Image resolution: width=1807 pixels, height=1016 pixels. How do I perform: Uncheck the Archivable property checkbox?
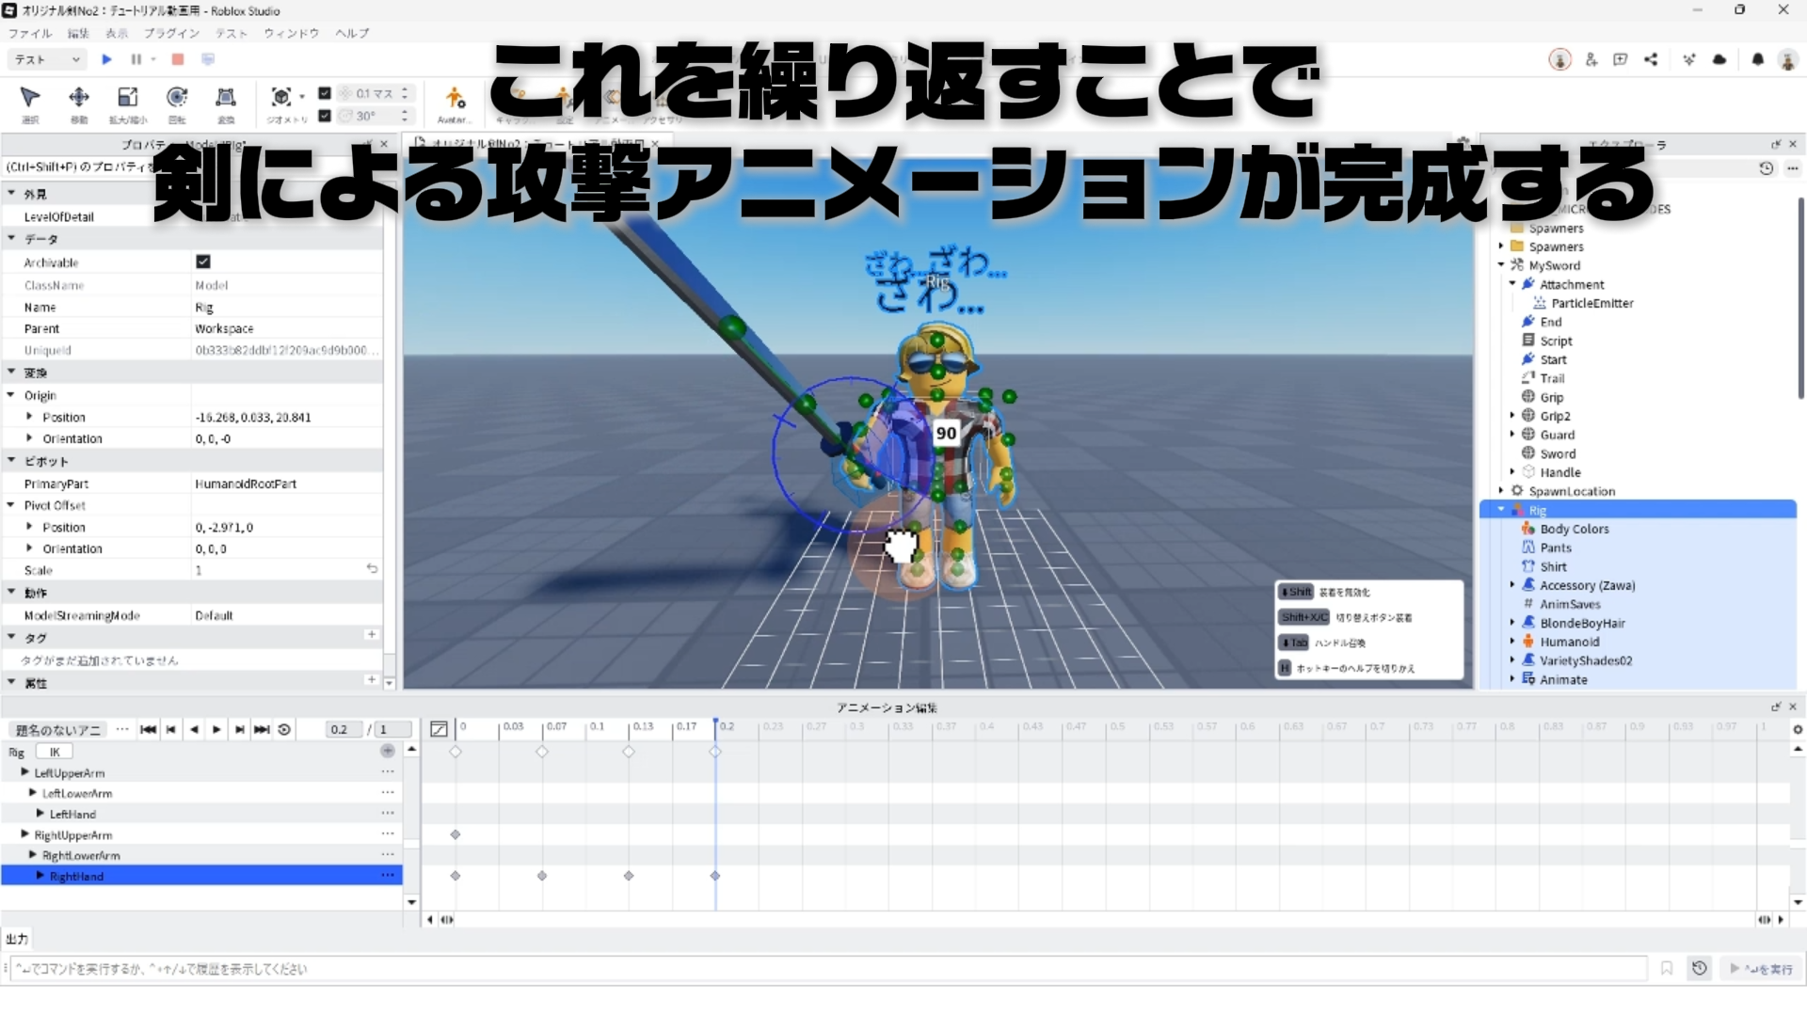[203, 262]
